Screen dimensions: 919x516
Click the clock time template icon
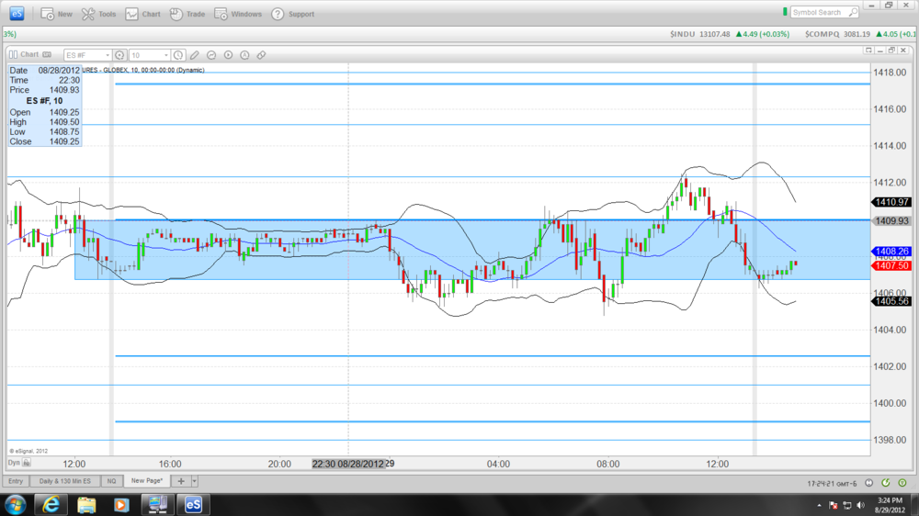tap(178, 55)
